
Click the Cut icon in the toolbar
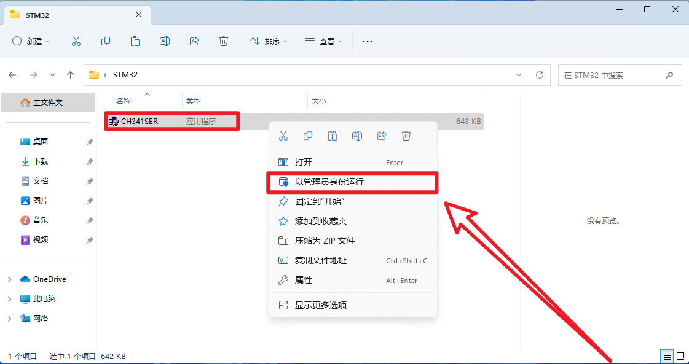point(76,41)
